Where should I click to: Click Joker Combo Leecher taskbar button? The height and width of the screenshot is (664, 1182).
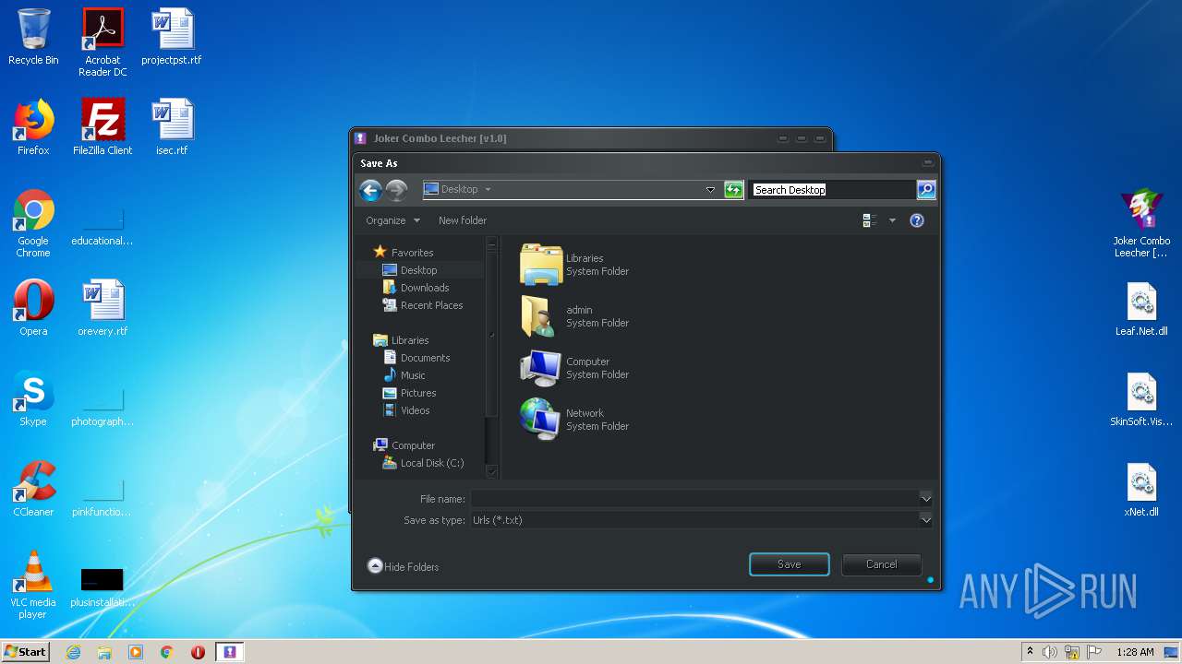(x=230, y=652)
